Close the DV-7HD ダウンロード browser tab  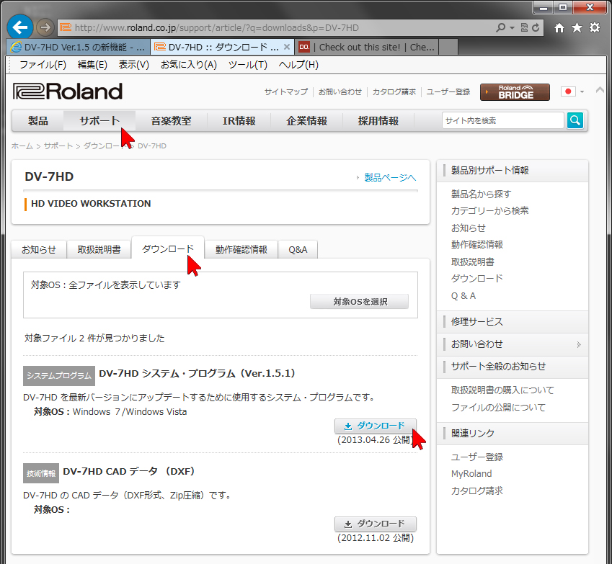[287, 48]
